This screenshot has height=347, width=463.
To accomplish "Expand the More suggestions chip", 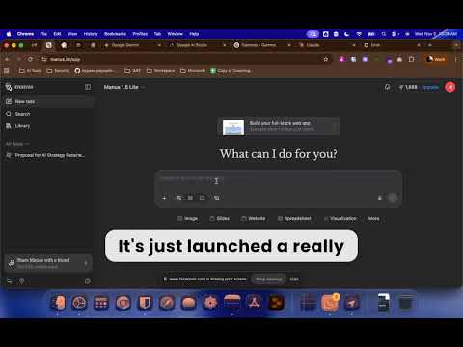I will (x=373, y=219).
